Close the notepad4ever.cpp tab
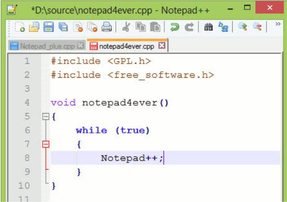Viewport: 287px width, 202px height. pos(162,46)
